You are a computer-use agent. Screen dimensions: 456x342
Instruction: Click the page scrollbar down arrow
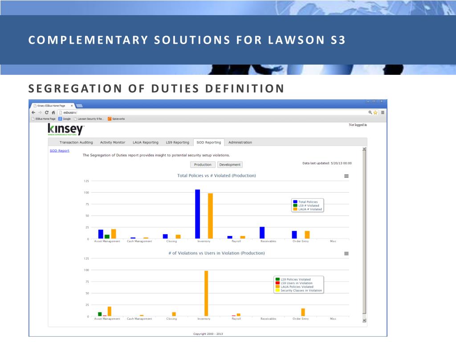(364, 321)
